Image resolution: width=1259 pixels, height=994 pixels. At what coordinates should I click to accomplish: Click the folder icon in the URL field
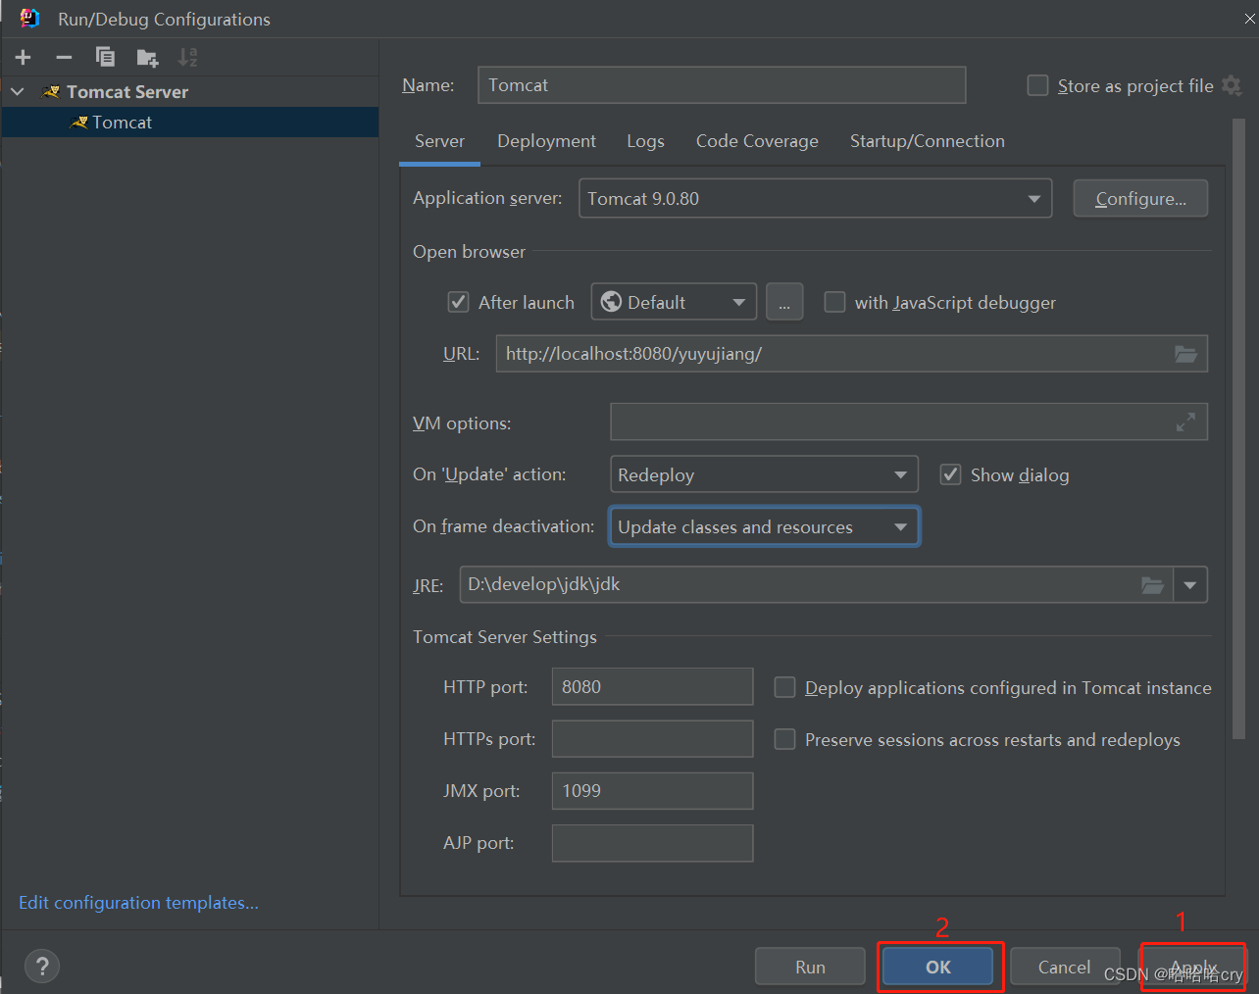click(1185, 354)
